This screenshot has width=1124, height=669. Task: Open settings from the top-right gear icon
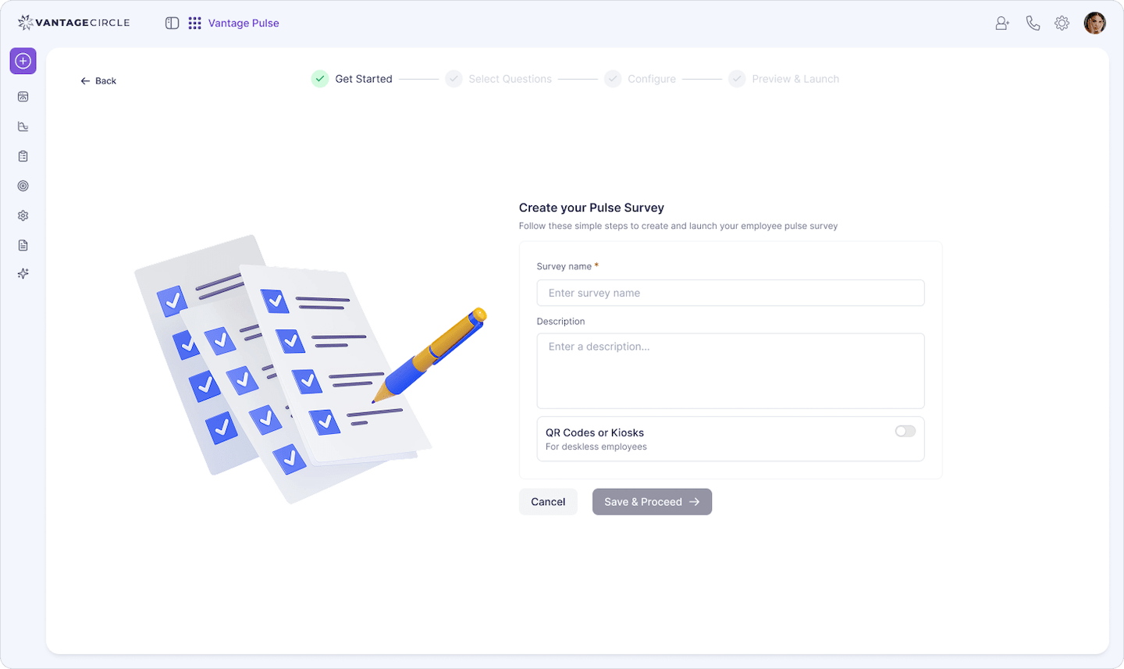coord(1062,23)
